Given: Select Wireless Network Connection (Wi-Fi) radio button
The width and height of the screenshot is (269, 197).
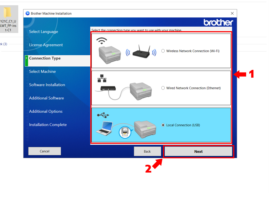Looking at the screenshot, I should coord(163,51).
